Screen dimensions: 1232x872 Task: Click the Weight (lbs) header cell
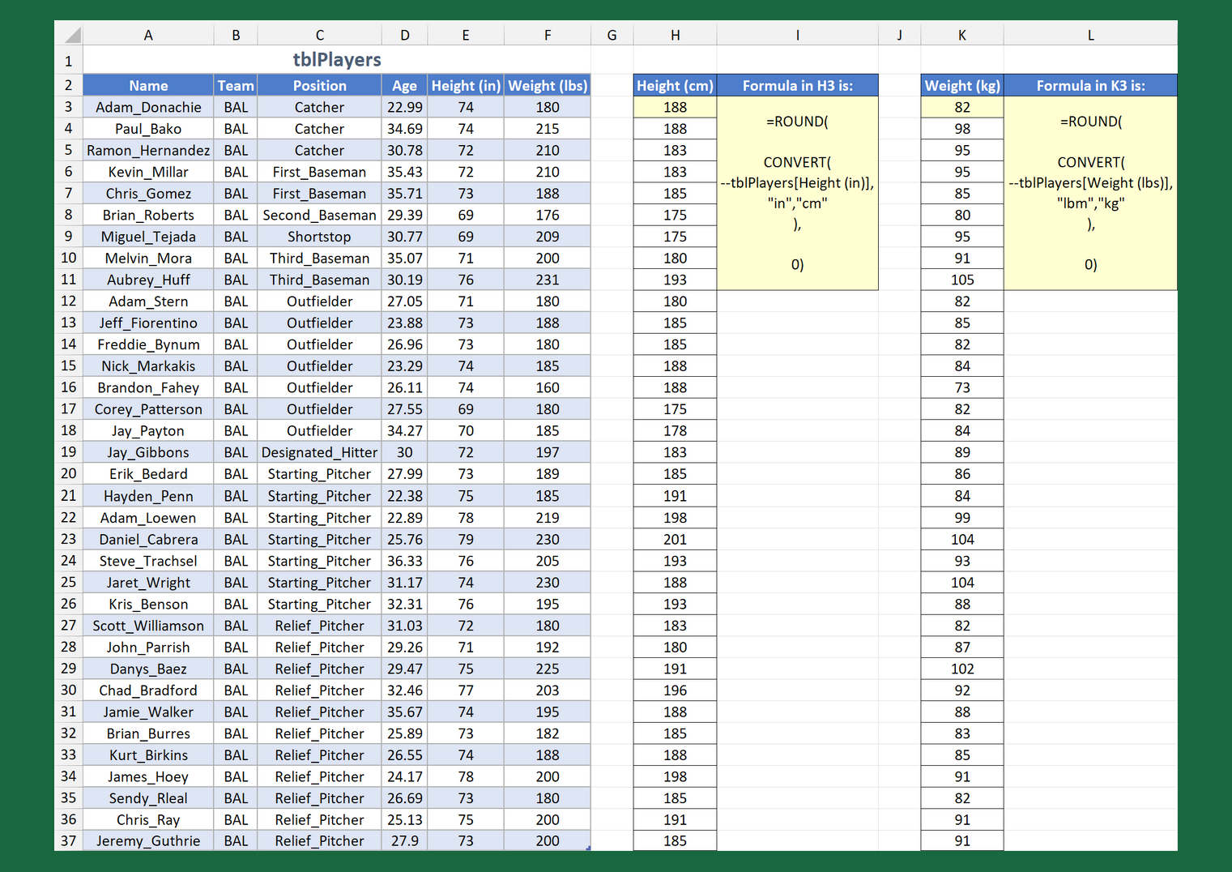click(547, 86)
